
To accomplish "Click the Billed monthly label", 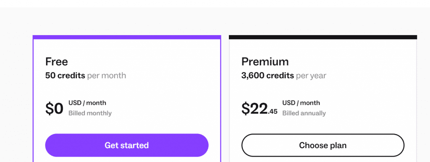I will point(90,113).
